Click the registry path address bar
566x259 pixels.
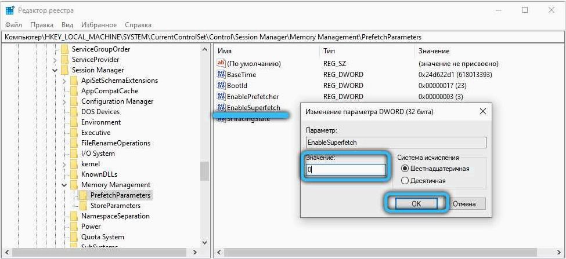tap(283, 37)
